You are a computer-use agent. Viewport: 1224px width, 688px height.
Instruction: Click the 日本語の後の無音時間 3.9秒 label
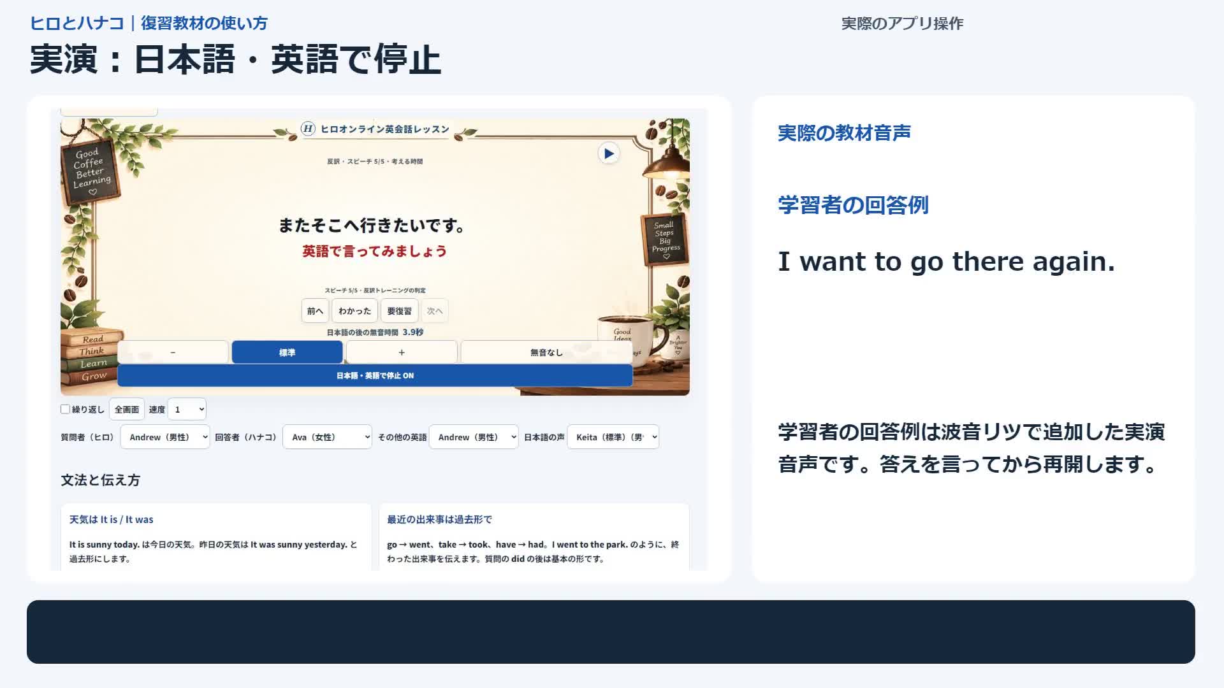click(375, 333)
